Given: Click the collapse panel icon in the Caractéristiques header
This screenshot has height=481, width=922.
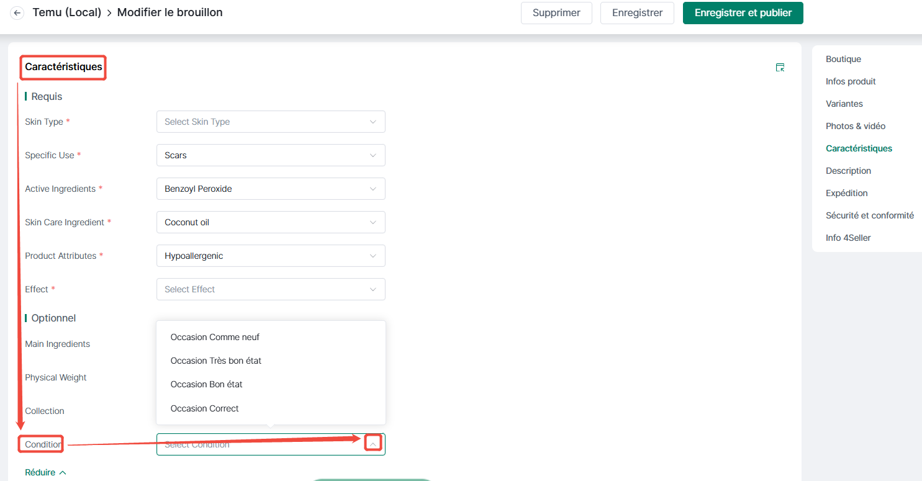Looking at the screenshot, I should coord(780,67).
